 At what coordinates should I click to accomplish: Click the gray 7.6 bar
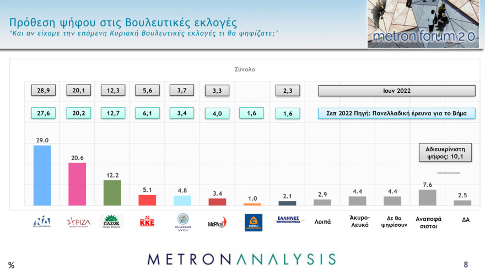point(428,198)
